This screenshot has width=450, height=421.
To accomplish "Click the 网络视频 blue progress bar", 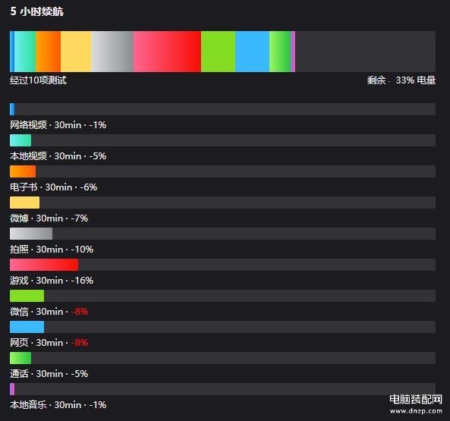I will [12, 109].
